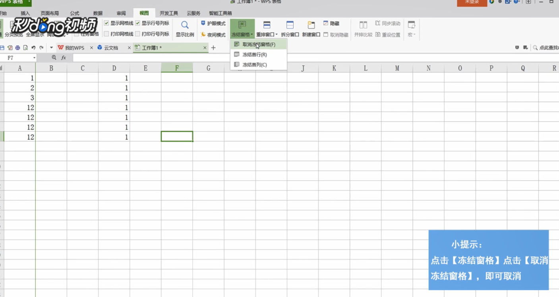
Task: Click the magnifier icon beside fx
Action: [x=54, y=58]
